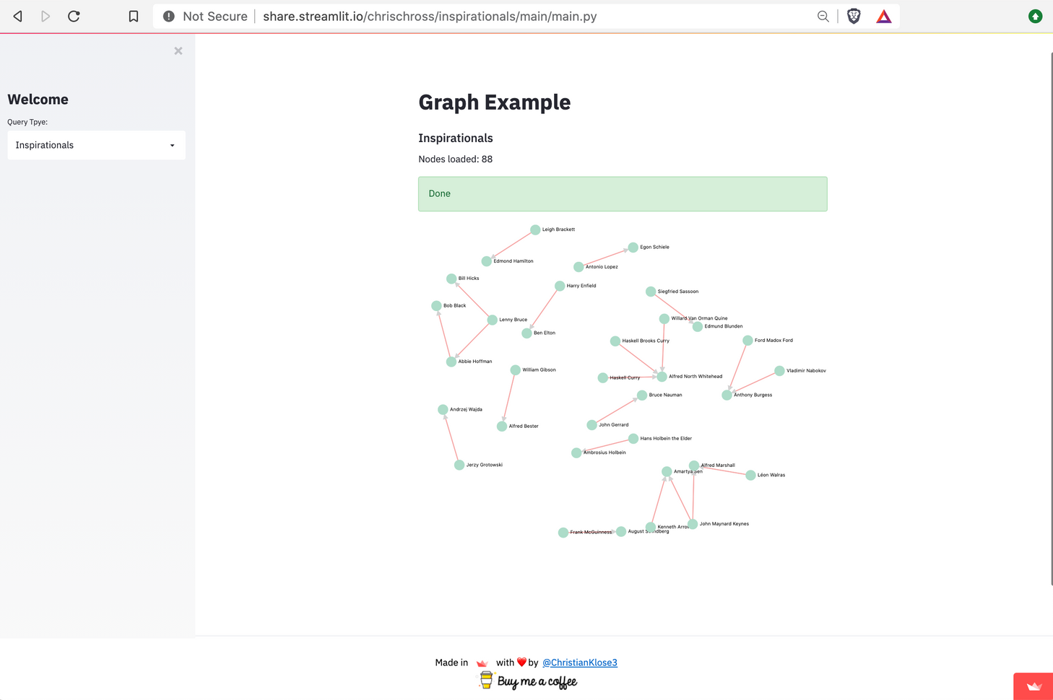Reload the page with the refresh icon
This screenshot has width=1053, height=700.
74,16
